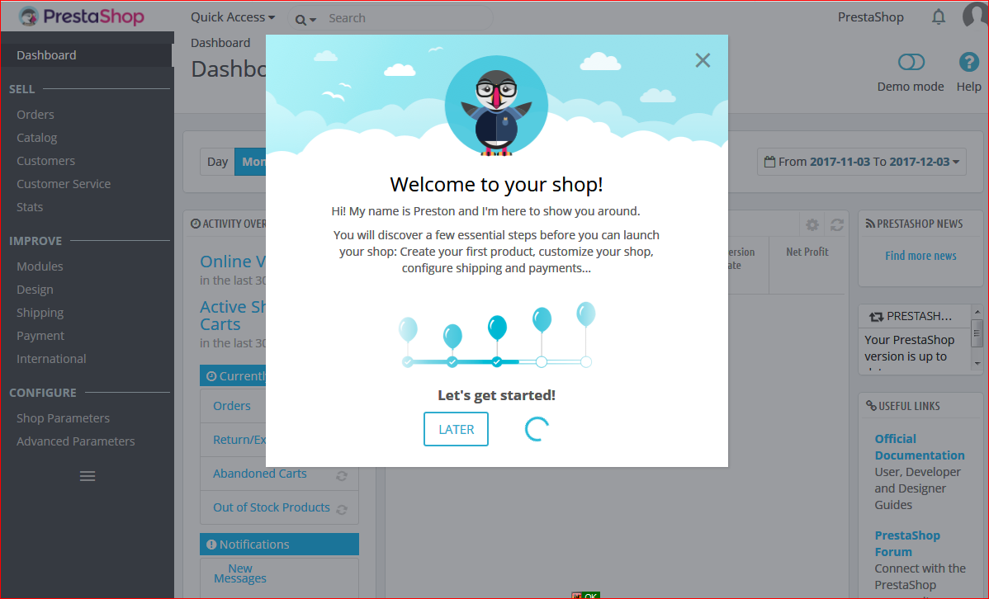989x599 pixels.
Task: Open Modules in the sidebar
Action: pyautogui.click(x=40, y=266)
